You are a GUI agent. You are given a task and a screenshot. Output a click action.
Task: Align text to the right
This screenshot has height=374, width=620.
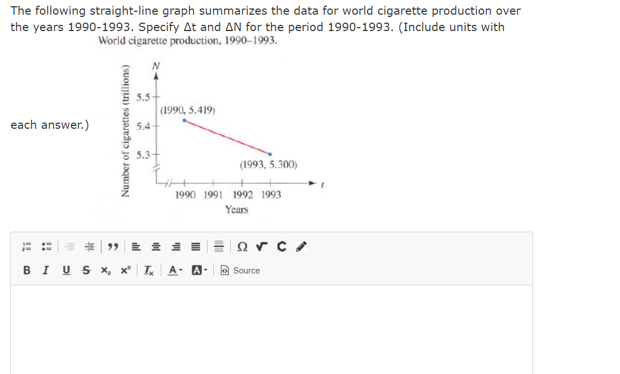pyautogui.click(x=178, y=247)
